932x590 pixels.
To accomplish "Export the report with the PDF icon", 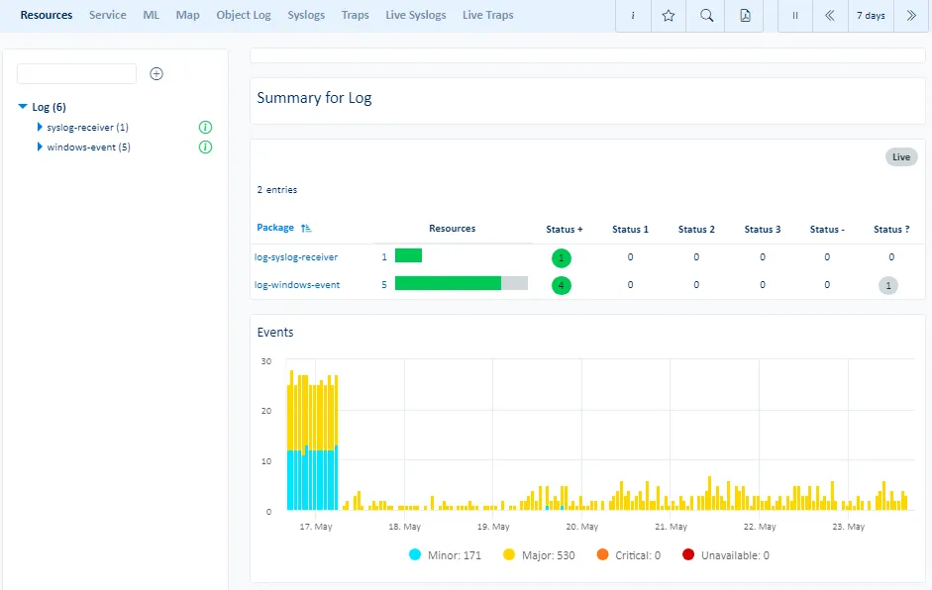I will [744, 16].
